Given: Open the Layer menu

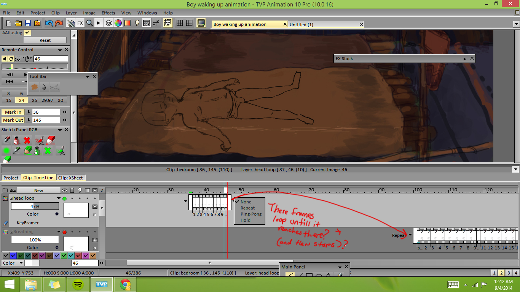Looking at the screenshot, I should click(71, 13).
